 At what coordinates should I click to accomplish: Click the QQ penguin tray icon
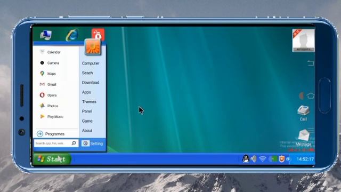[246, 159]
